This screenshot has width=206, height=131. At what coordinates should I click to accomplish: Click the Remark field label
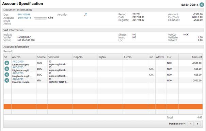pos(8,51)
